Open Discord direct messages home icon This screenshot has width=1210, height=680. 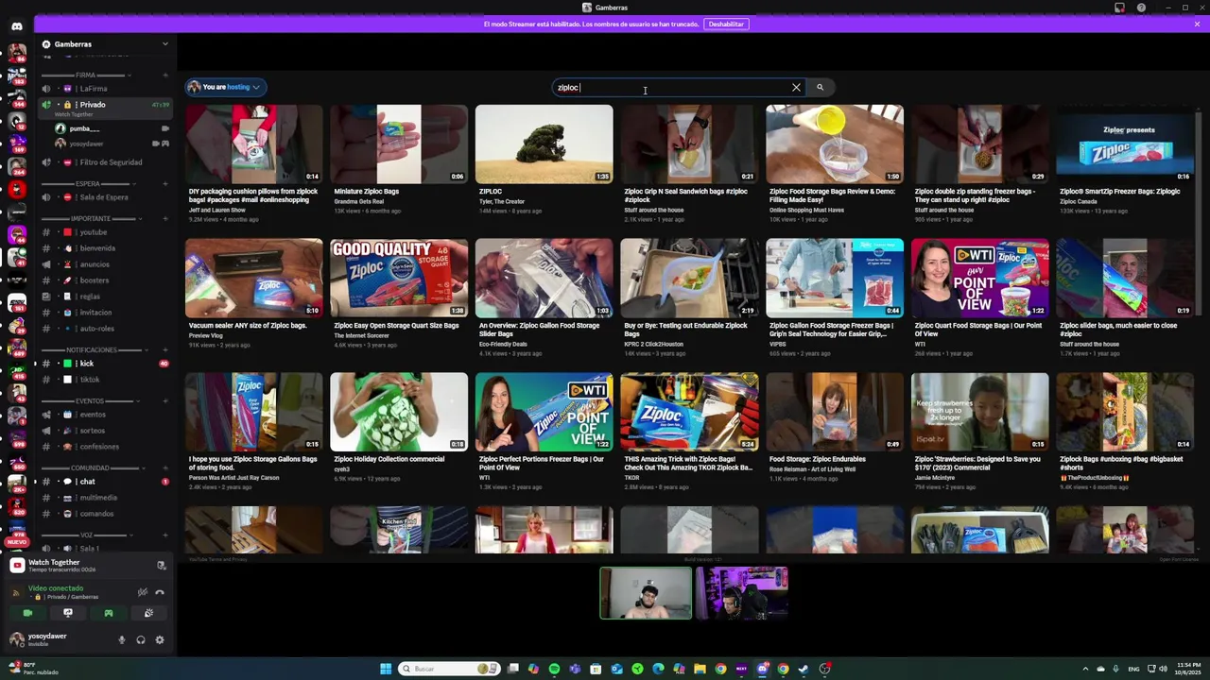click(16, 26)
